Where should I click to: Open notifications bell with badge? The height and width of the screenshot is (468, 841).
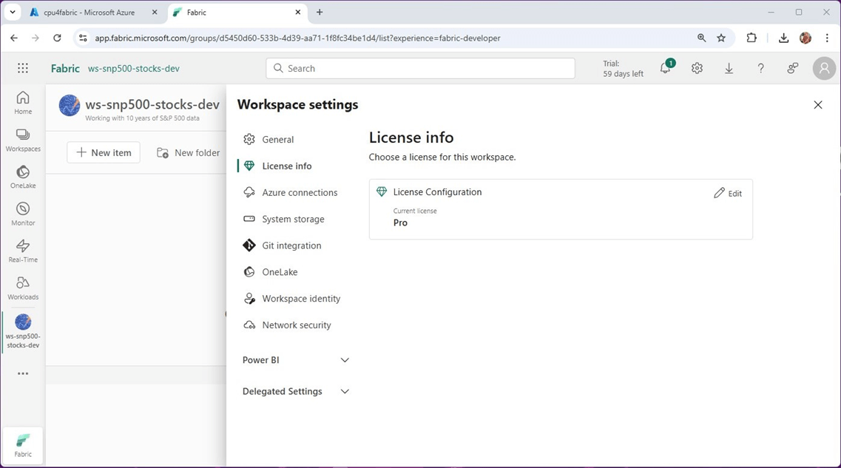[x=666, y=68]
